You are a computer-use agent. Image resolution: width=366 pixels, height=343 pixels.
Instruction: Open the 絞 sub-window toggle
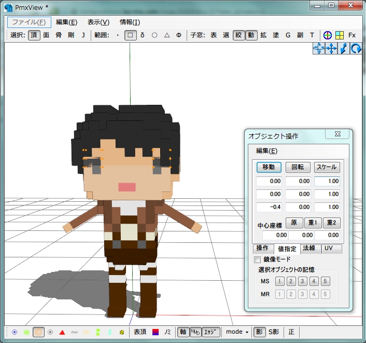pyautogui.click(x=238, y=35)
